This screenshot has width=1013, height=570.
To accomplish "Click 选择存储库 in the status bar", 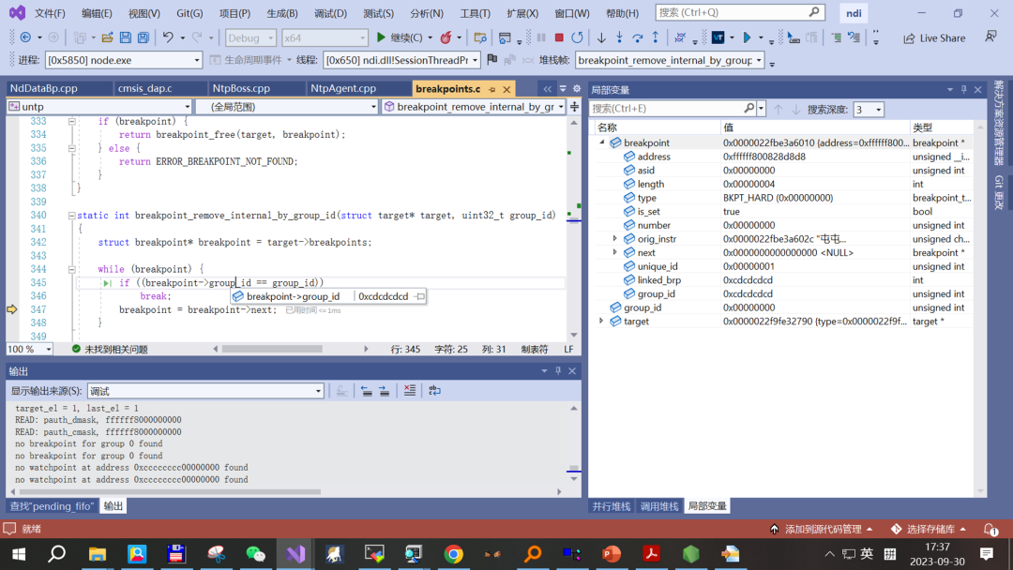I will (929, 530).
